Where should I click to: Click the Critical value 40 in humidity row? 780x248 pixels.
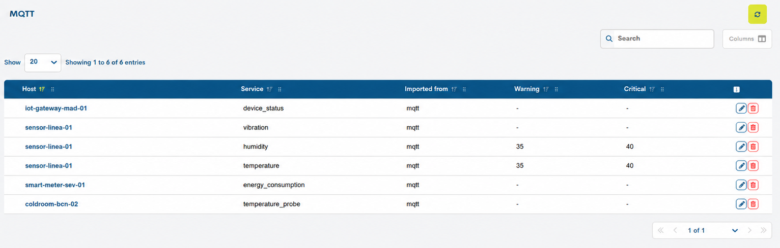[x=630, y=147]
